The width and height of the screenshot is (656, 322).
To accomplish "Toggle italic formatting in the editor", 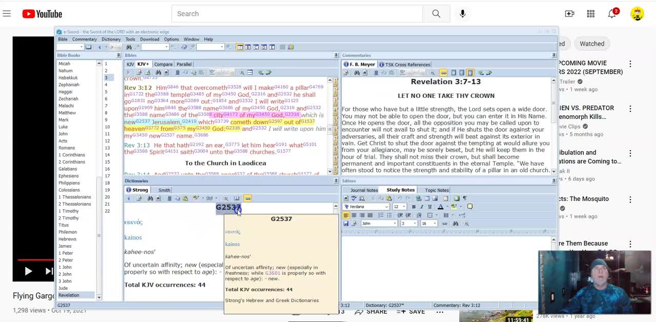I will (422, 207).
